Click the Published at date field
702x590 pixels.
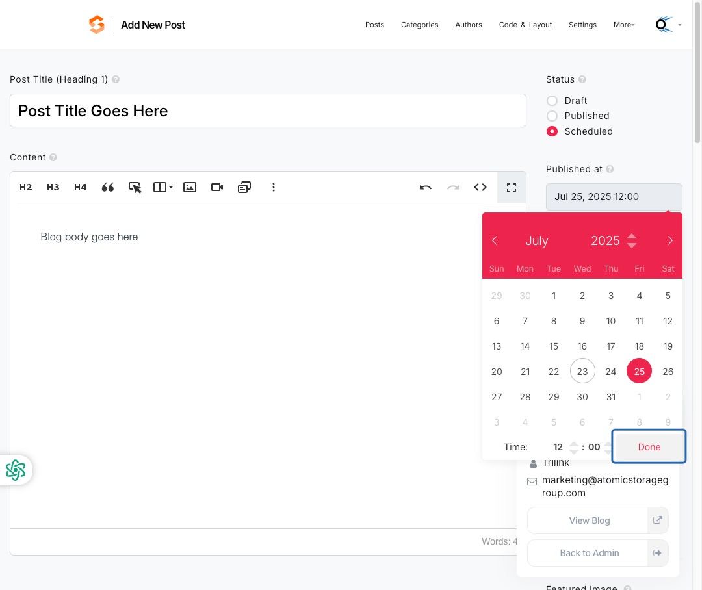(614, 196)
